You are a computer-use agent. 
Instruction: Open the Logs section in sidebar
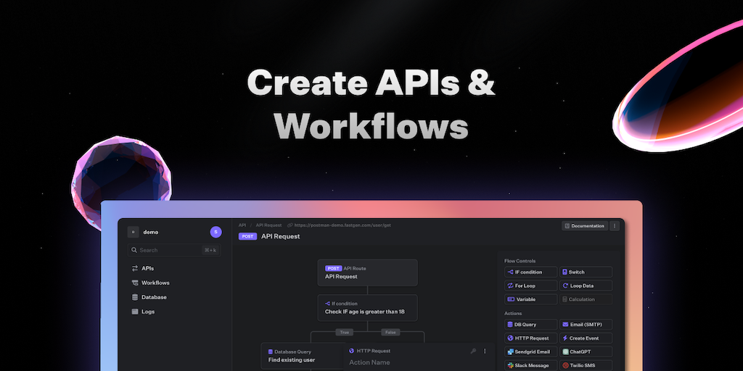tap(143, 312)
